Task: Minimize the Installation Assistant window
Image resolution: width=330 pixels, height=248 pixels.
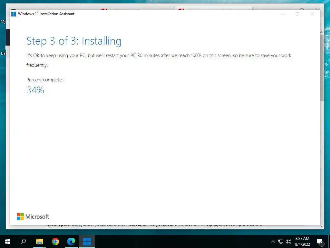Action: pos(283,14)
